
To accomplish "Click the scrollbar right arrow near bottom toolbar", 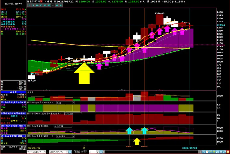I will click(201, 152).
